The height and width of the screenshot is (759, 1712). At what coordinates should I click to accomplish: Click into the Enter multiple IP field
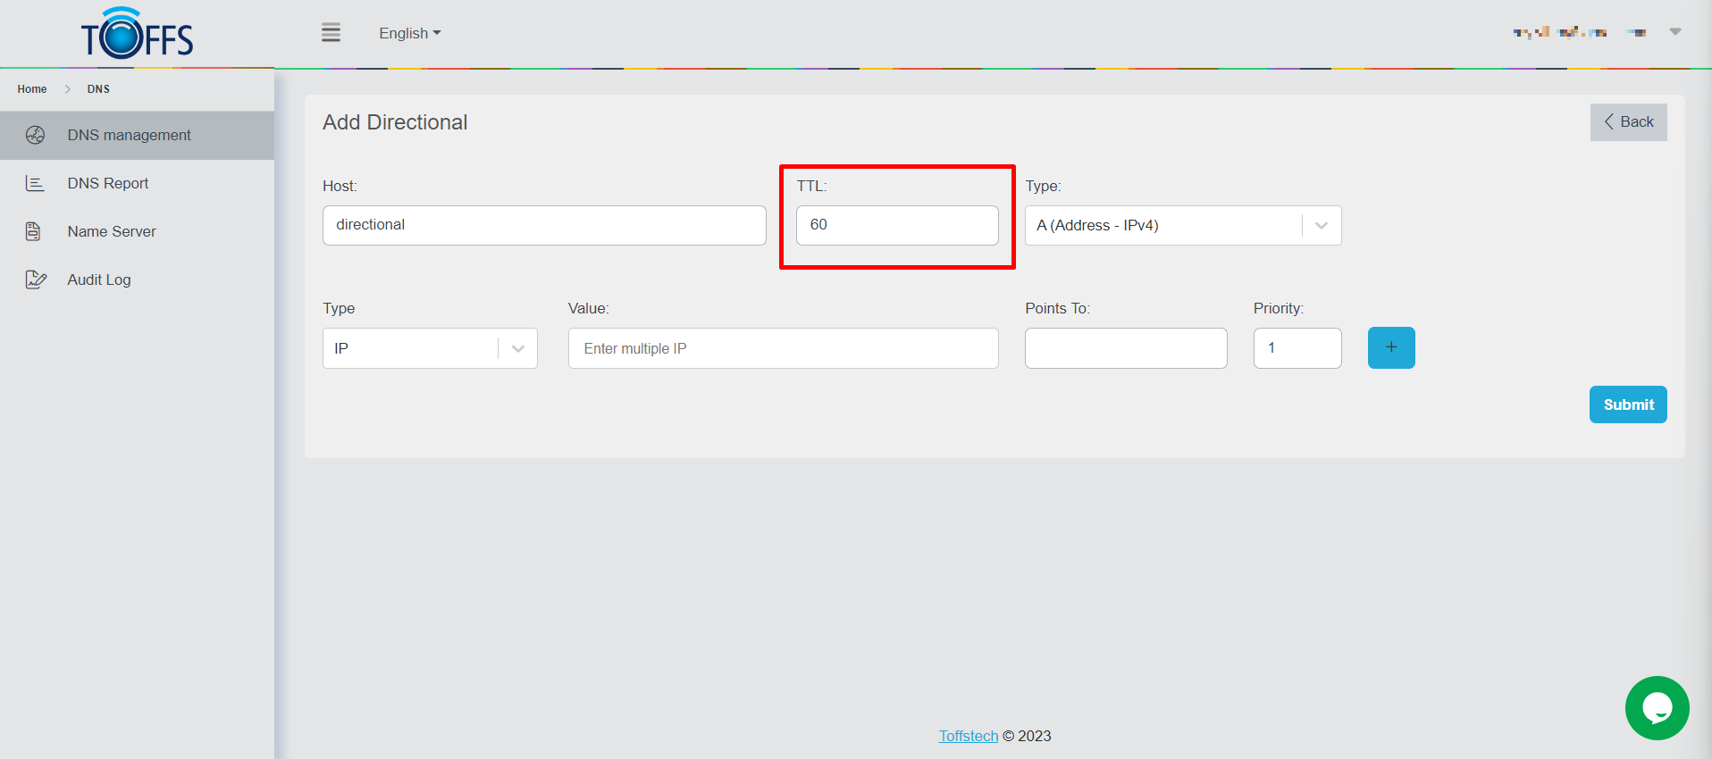click(x=783, y=348)
